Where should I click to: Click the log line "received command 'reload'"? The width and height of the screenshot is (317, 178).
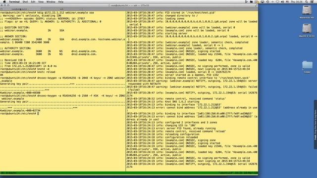pyautogui.click(x=176, y=132)
